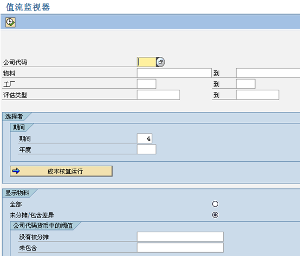The height and width of the screenshot is (256, 300).
Task: Select the 全部 radio button
Action: 215,204
